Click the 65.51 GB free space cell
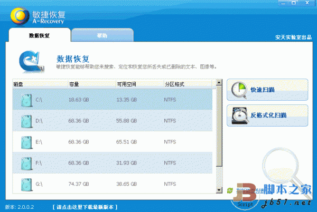317x212 pixels. pos(127,142)
